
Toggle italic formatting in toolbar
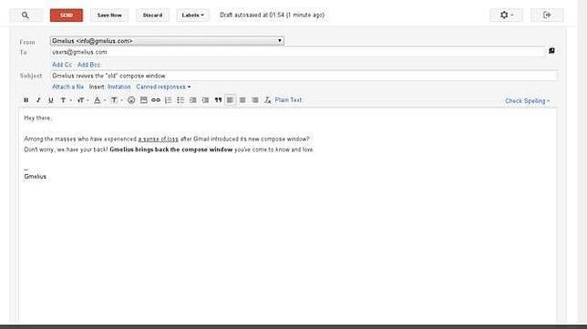[x=38, y=100]
